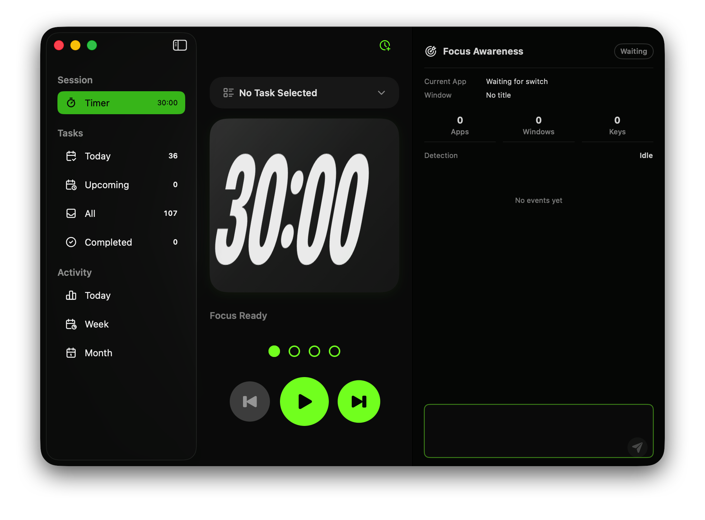This screenshot has width=705, height=520.
Task: Click the Apps counter stat
Action: click(x=460, y=126)
